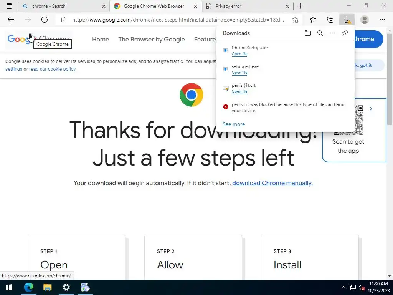Click the STEP 3 Install card
The height and width of the screenshot is (295, 393).
click(310, 257)
